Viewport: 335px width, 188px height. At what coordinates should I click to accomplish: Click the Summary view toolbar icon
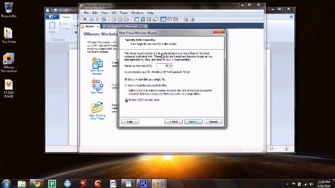point(170,19)
